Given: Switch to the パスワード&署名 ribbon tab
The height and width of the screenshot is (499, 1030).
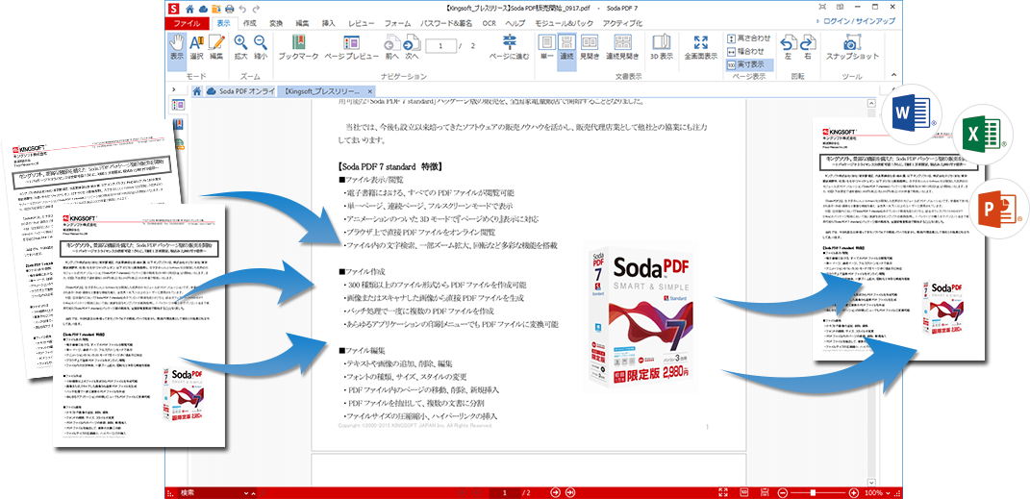Looking at the screenshot, I should tap(446, 23).
